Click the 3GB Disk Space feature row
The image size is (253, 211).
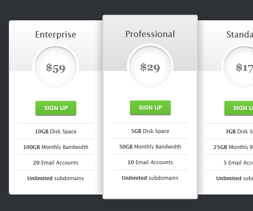[x=230, y=131]
